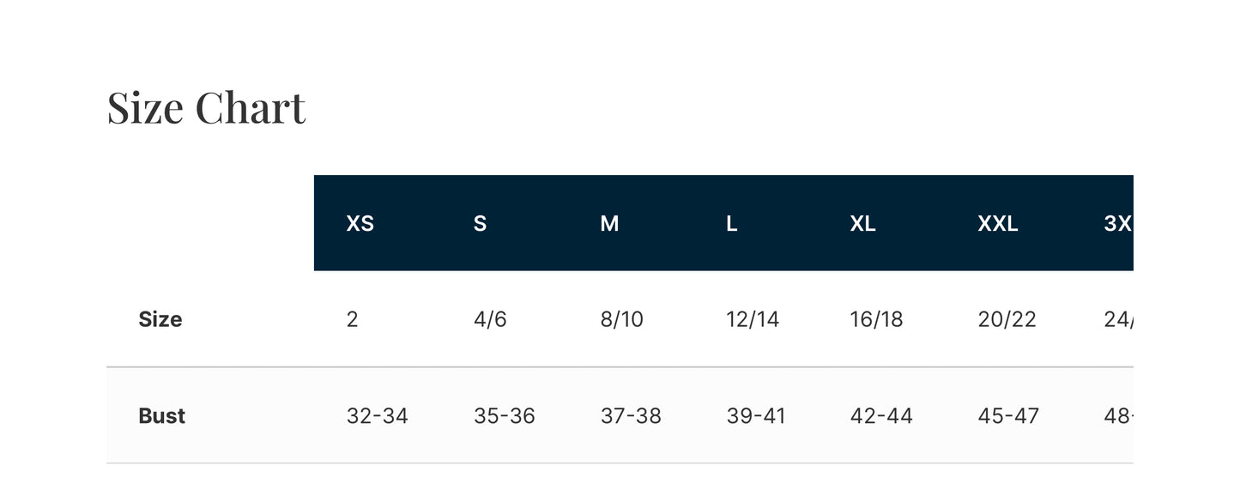Select the M column header
This screenshot has height=496, width=1240.
609,224
